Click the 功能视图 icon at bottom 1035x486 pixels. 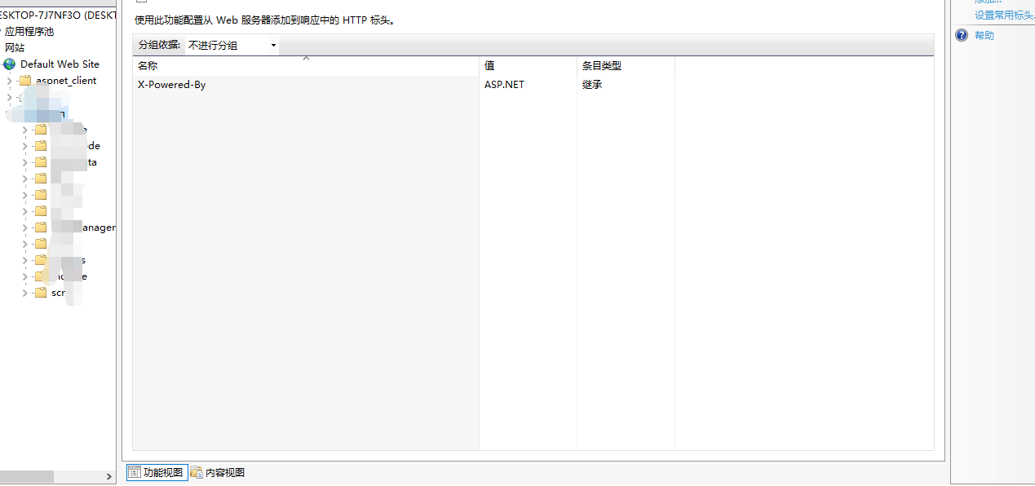pos(134,472)
